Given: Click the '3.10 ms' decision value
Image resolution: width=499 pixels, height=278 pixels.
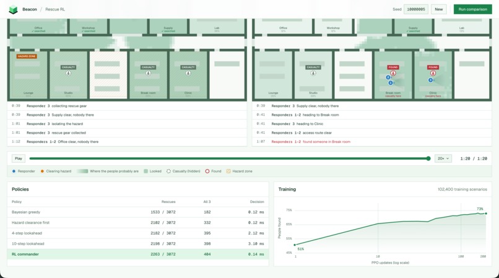Looking at the screenshot, I should click(256, 243).
